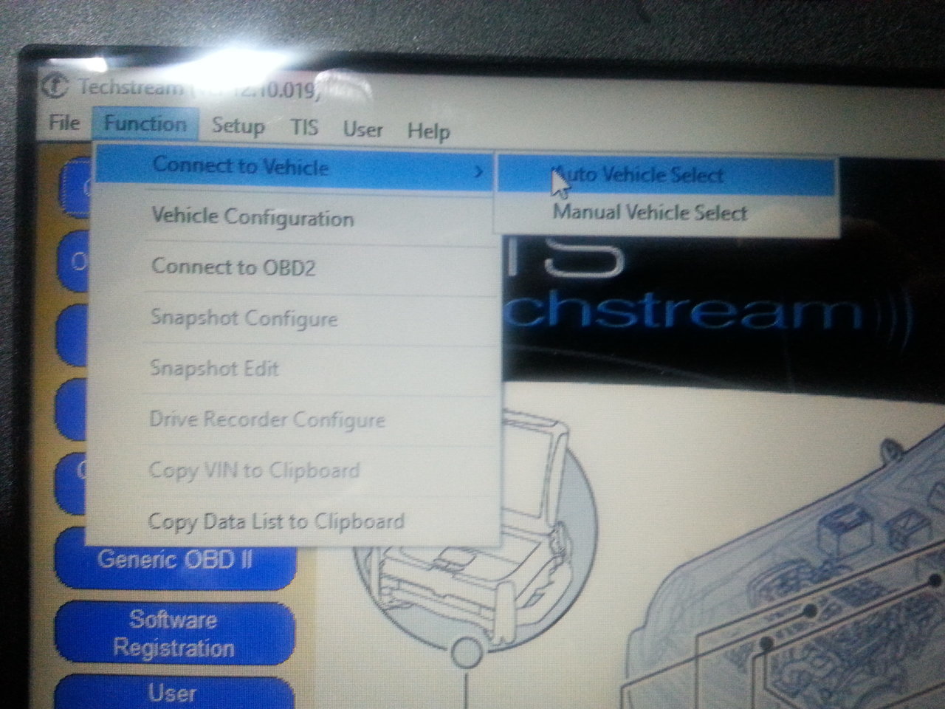
Task: Select Connect to OBD2 entry
Action: [292, 267]
